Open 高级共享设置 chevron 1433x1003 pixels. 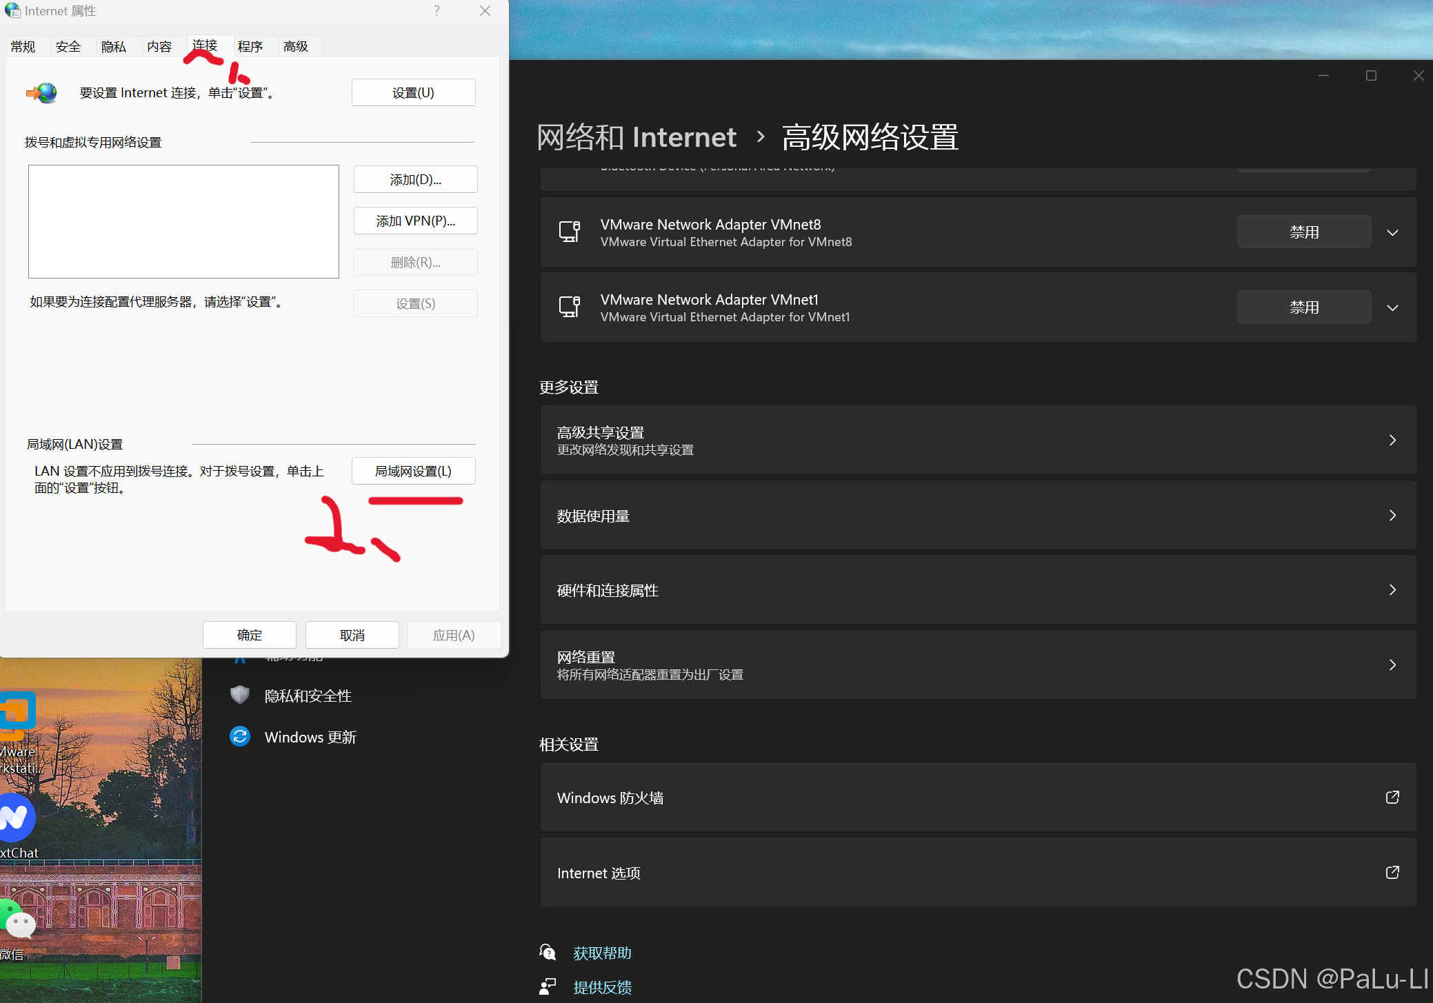(1392, 440)
